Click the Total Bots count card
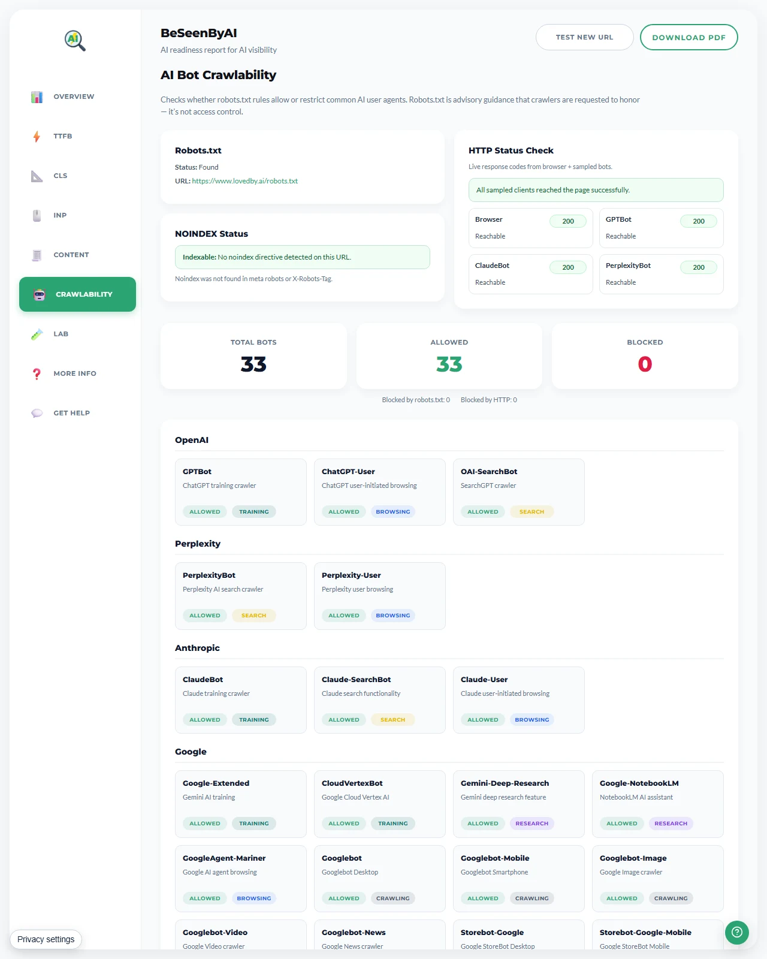767x959 pixels. 253,356
